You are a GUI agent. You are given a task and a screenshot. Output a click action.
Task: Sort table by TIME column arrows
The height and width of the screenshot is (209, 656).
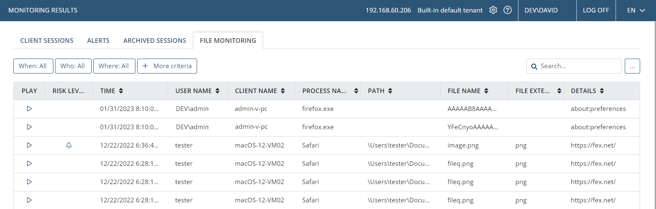pos(121,91)
